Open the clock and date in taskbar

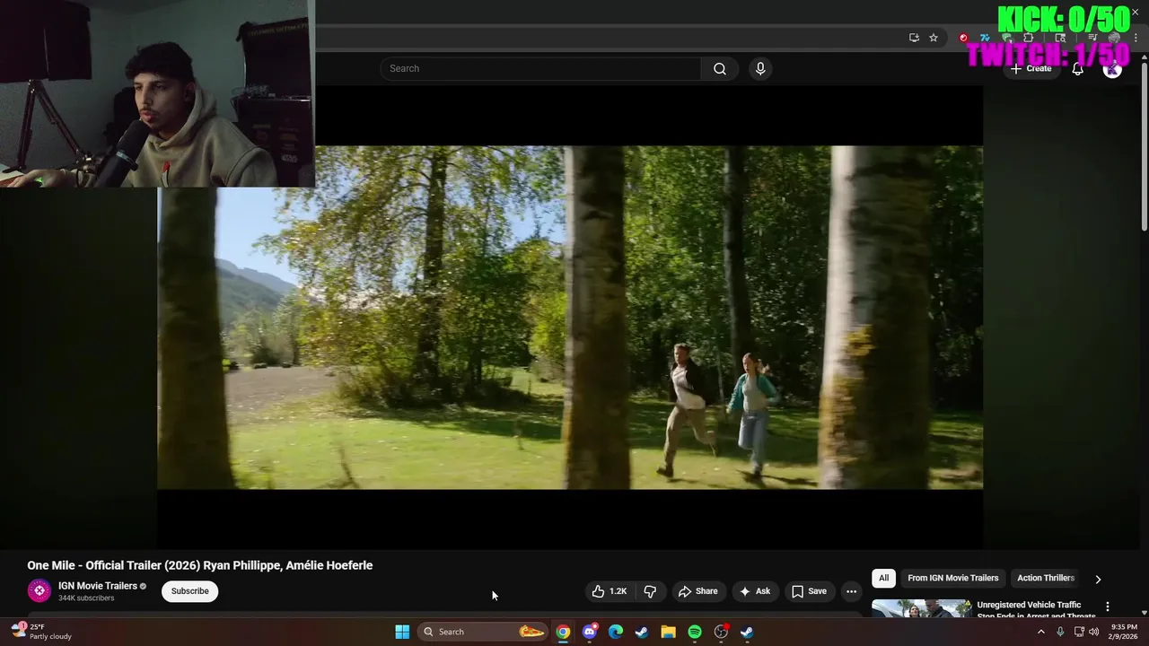pos(1124,632)
